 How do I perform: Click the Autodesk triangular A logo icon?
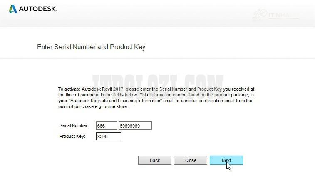(13, 9)
